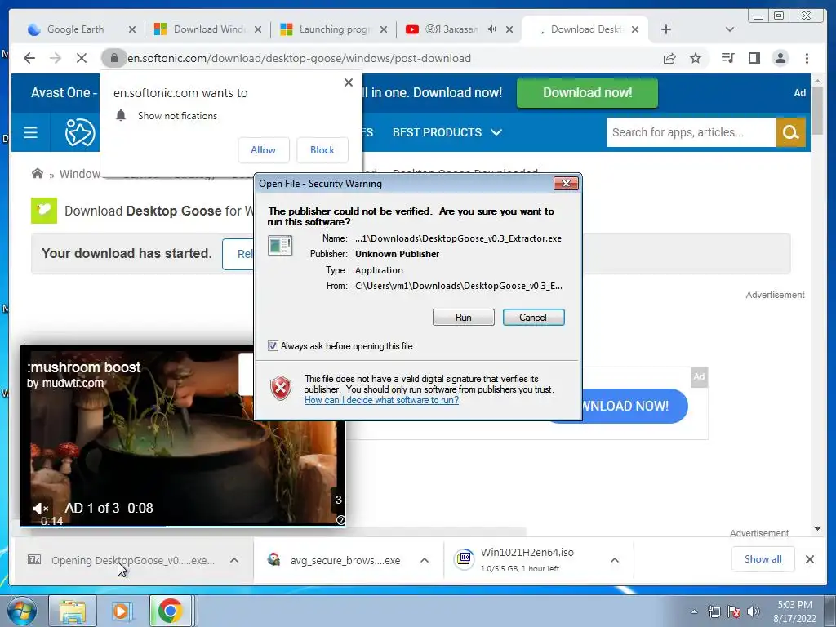Open the tab search chevron

pyautogui.click(x=730, y=29)
